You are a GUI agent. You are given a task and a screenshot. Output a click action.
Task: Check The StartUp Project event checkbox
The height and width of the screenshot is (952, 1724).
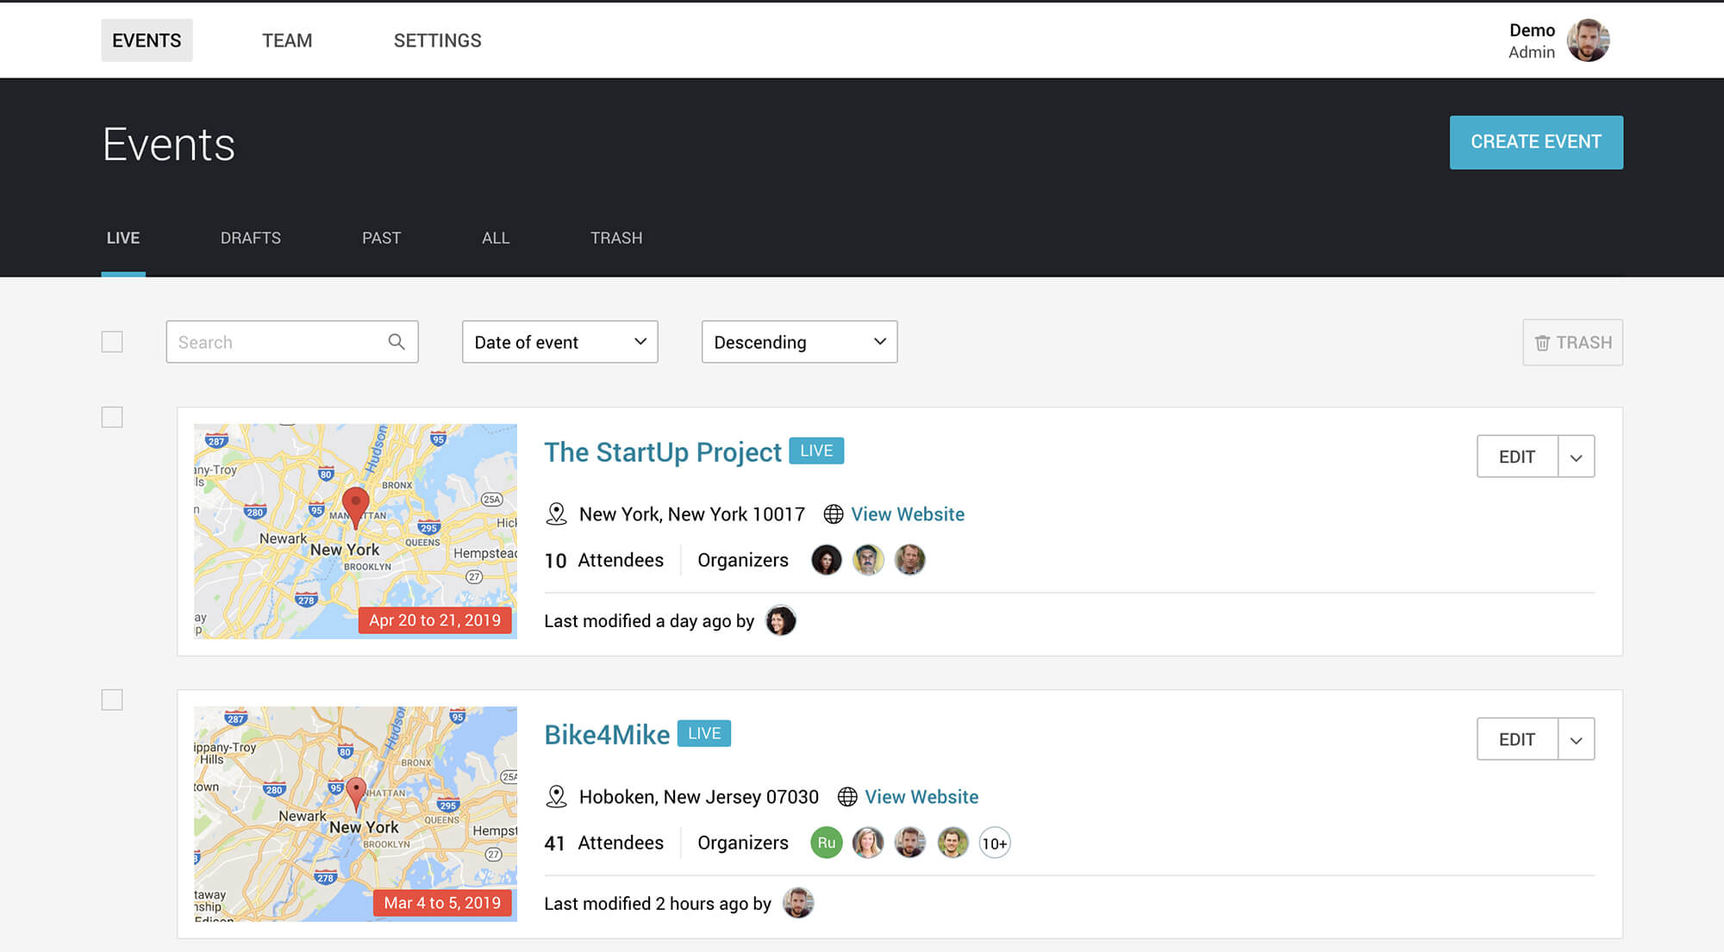(112, 417)
